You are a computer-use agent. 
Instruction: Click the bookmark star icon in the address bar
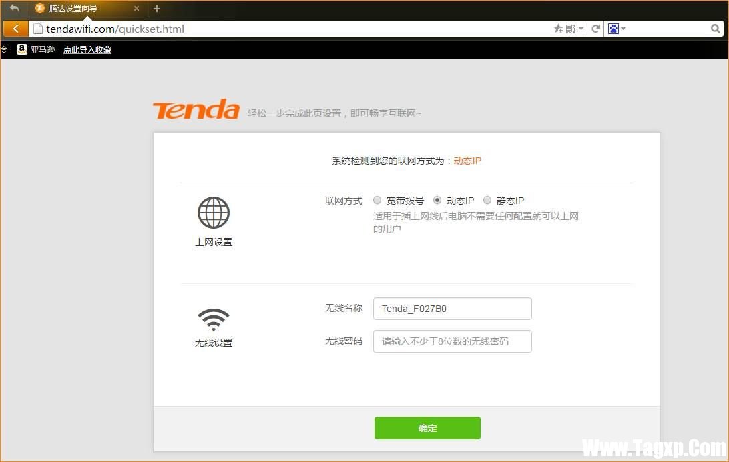point(558,29)
